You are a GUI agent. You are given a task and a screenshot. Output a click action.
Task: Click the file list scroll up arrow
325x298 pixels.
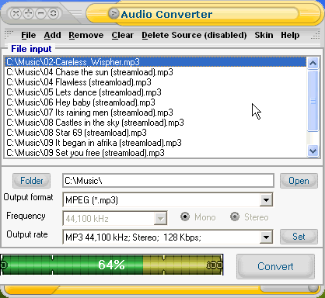coord(313,63)
